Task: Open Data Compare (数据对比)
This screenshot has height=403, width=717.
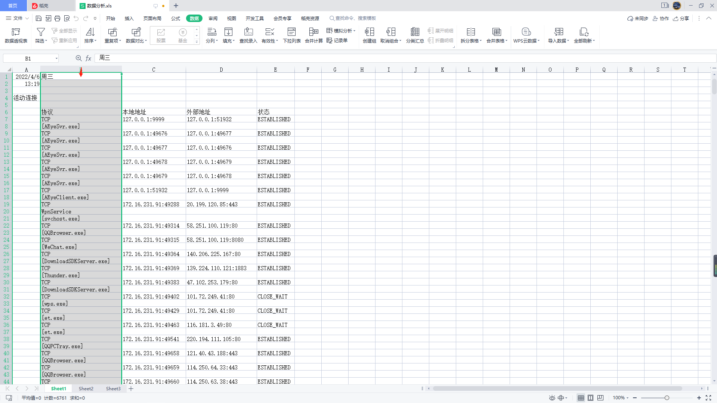Action: click(136, 35)
